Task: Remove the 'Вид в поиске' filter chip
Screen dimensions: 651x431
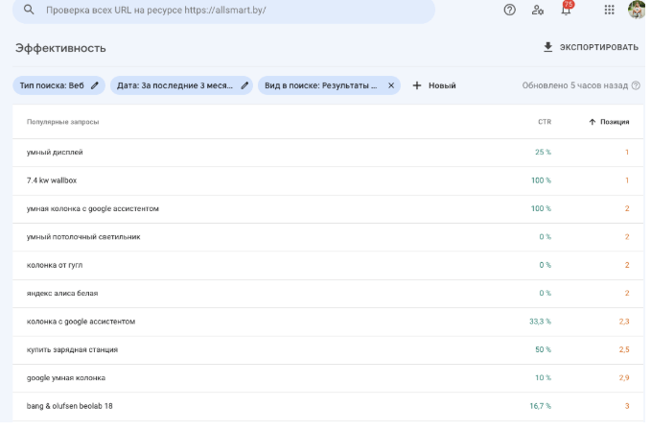Action: coord(391,85)
